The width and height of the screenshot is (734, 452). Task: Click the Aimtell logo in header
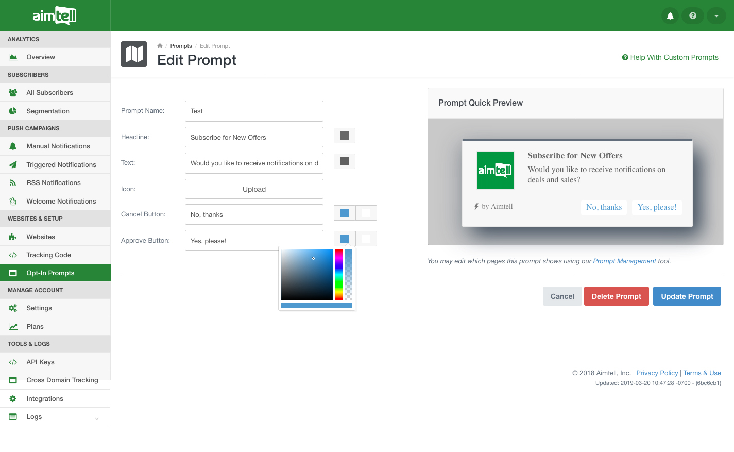(x=55, y=15)
